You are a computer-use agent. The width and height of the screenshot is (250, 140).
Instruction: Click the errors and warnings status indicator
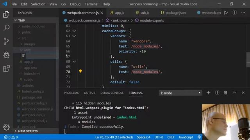(x=11, y=137)
